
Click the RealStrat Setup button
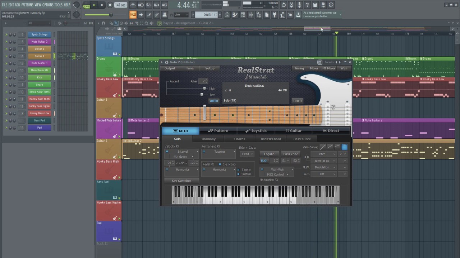tap(210, 68)
